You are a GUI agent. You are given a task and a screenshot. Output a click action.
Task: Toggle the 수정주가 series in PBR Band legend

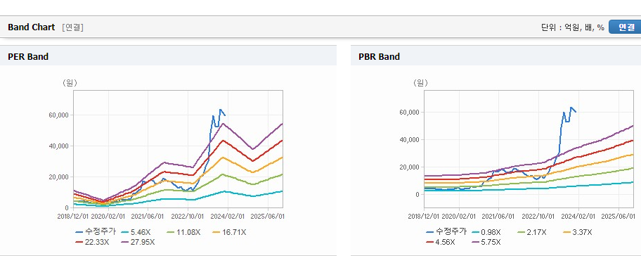(x=446, y=232)
